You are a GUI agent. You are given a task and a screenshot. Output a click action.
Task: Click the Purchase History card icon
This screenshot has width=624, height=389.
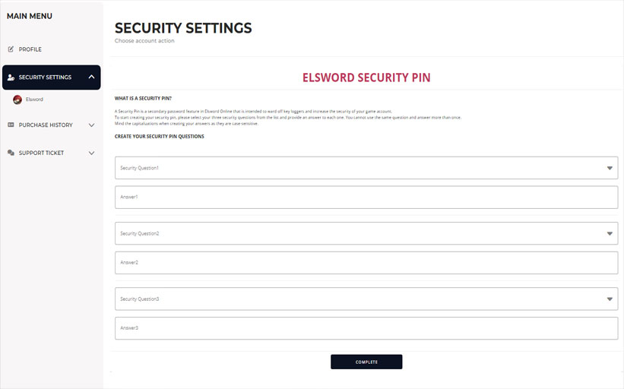pos(11,125)
